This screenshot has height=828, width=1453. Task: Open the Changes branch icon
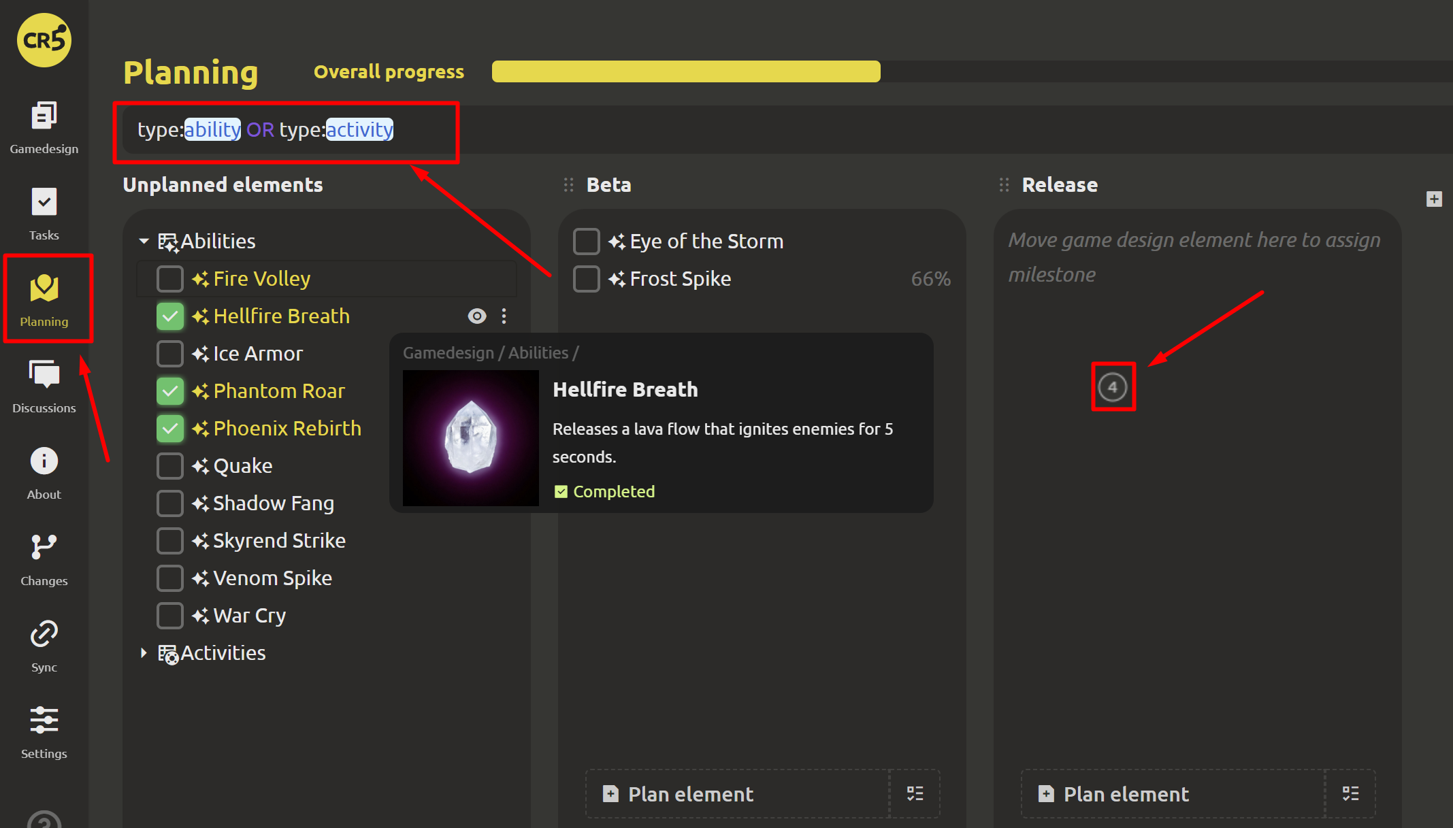(44, 547)
